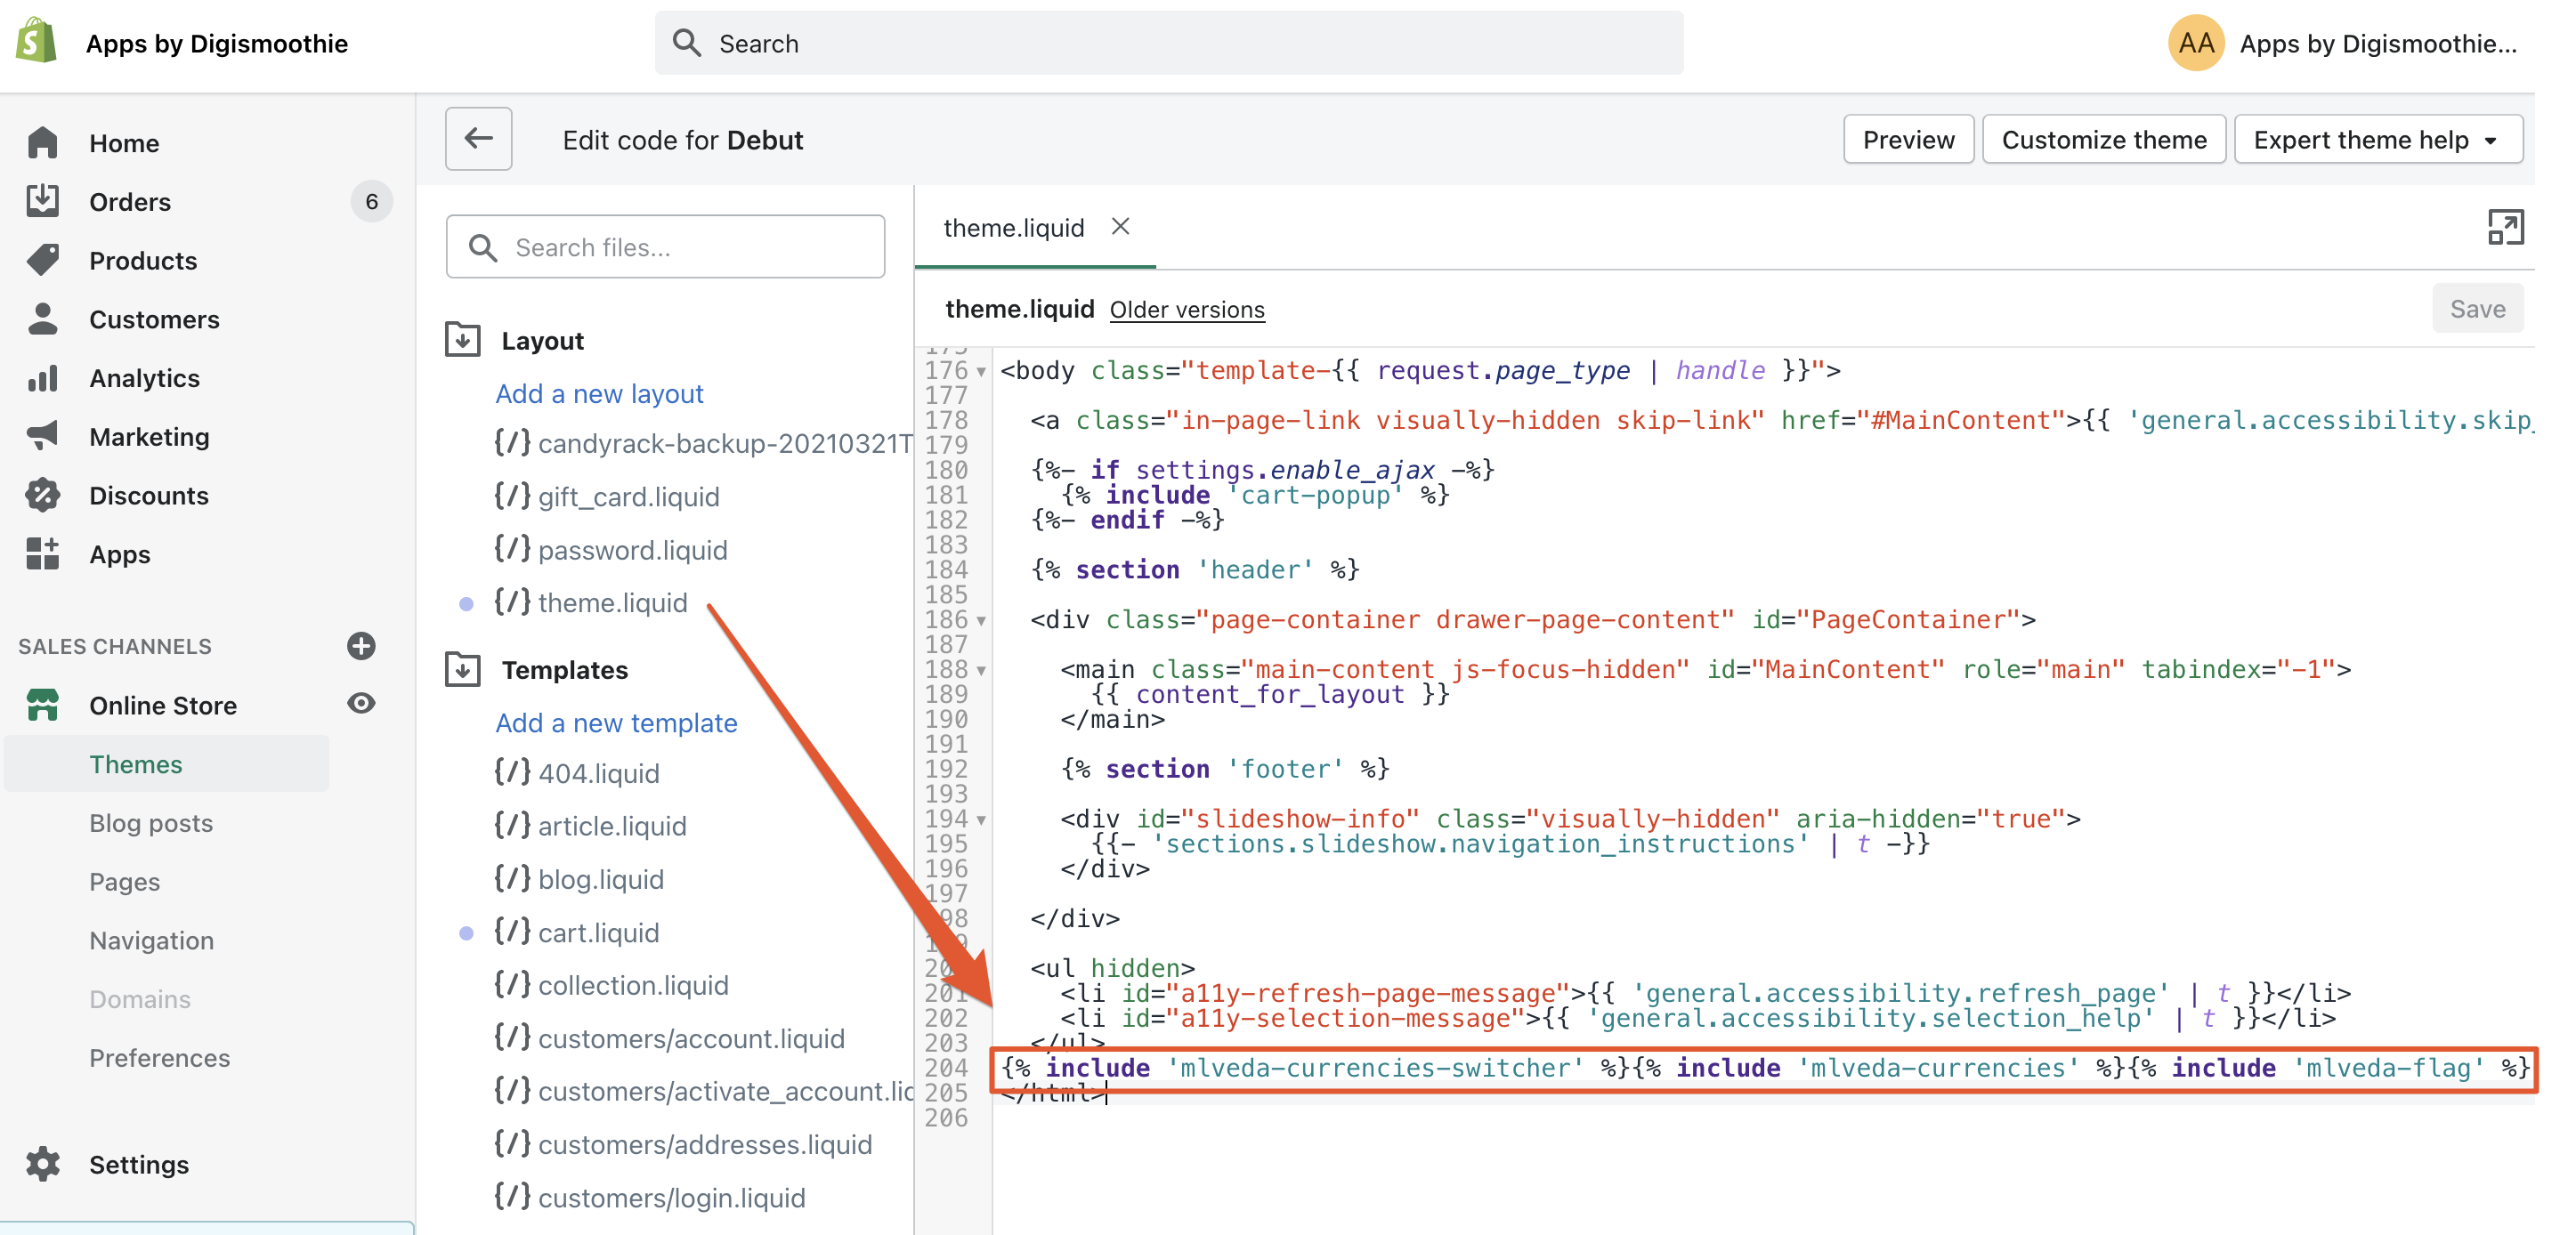Screen dimensions: 2576x1235
Task: Open blog.liquid template
Action: point(579,878)
